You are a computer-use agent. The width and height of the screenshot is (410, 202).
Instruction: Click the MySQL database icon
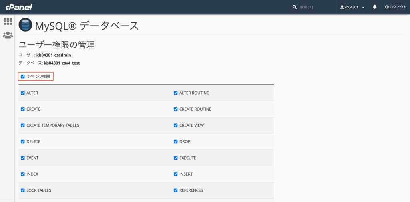pos(26,26)
